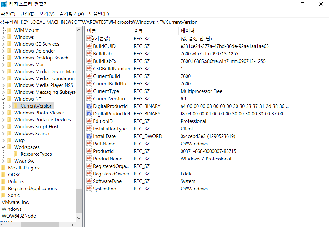
Task: Expand the Windows key in tree
Action: click(x=3, y=37)
